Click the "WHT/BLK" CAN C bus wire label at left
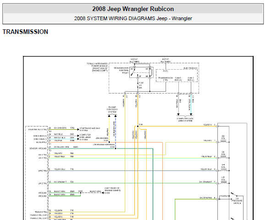The height and width of the screenshot is (220, 277). (58, 134)
